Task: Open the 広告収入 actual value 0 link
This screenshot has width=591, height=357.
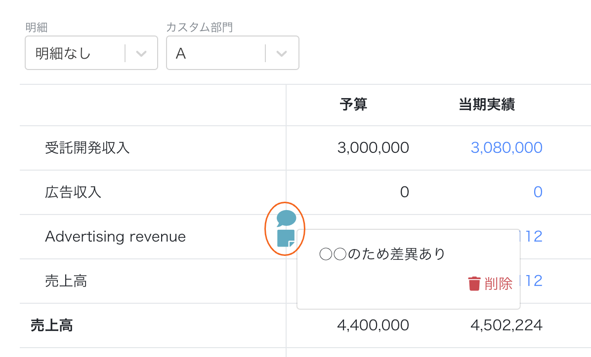Action: click(x=538, y=192)
